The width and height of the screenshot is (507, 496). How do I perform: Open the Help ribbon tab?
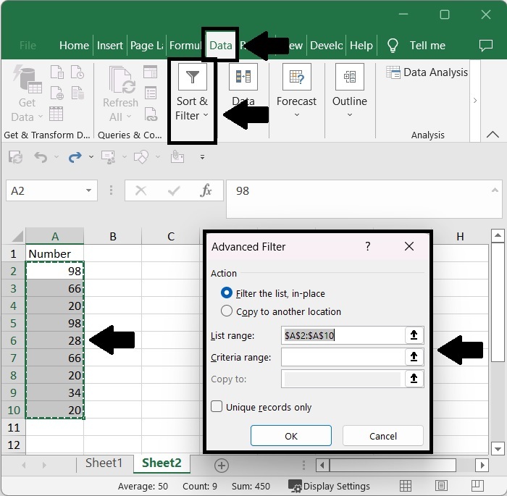tap(361, 46)
